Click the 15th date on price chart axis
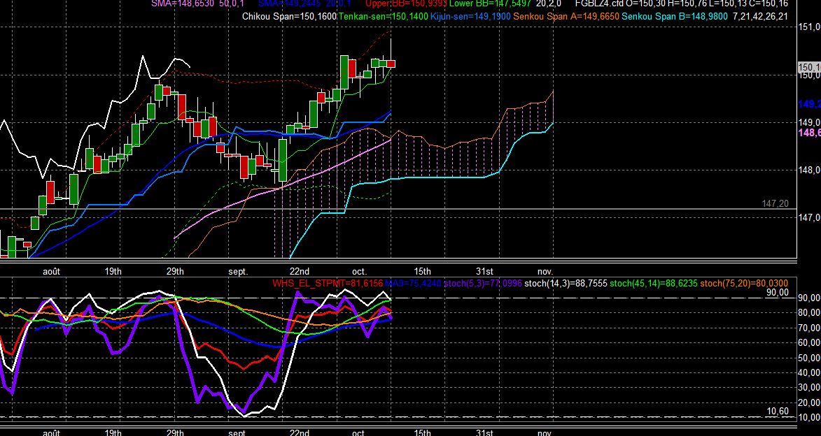This screenshot has width=821, height=436. pyautogui.click(x=423, y=271)
